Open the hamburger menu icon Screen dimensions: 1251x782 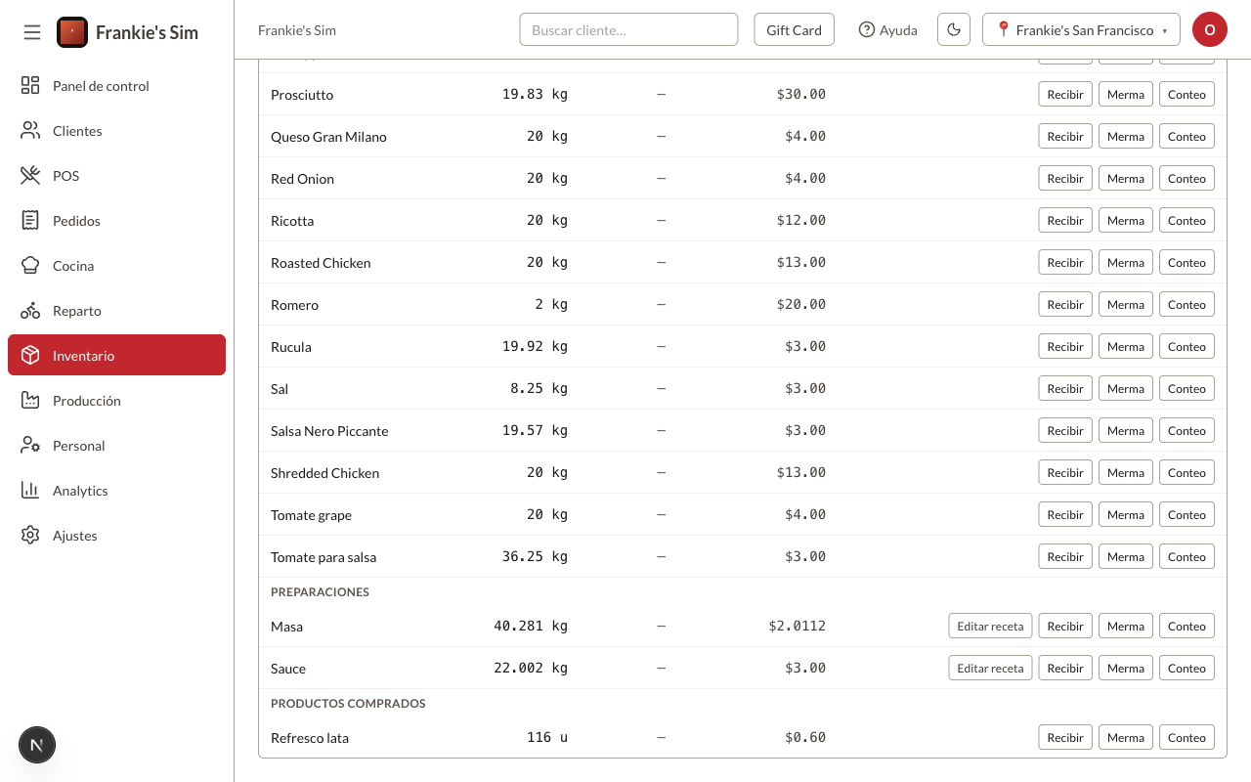pos(32,32)
